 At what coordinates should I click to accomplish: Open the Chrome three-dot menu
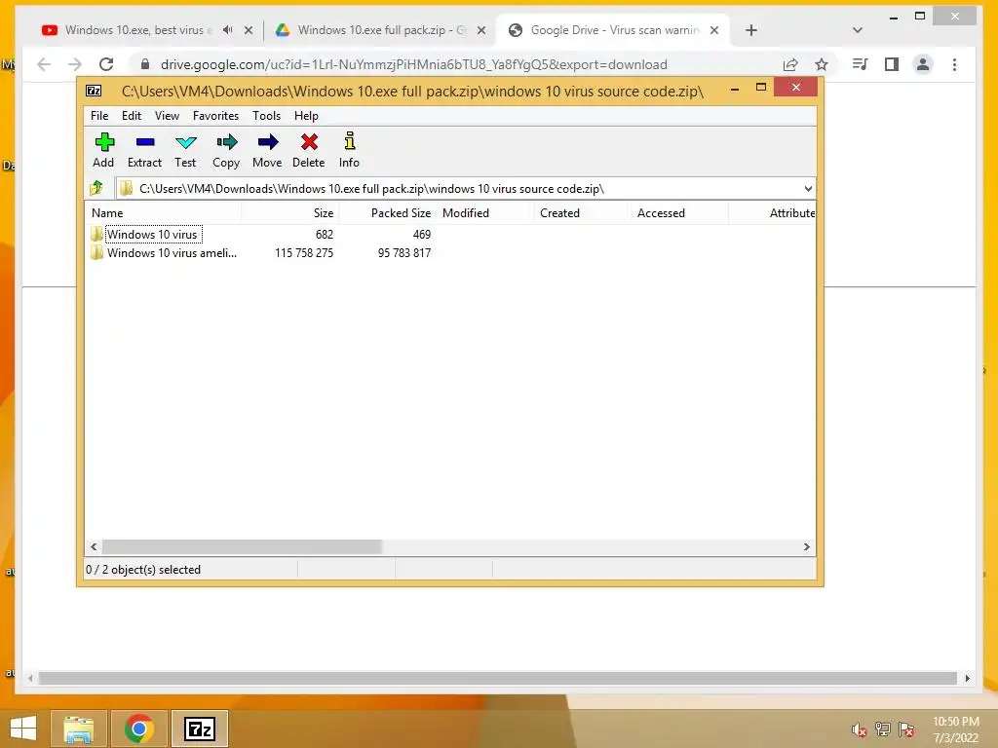[x=954, y=64]
